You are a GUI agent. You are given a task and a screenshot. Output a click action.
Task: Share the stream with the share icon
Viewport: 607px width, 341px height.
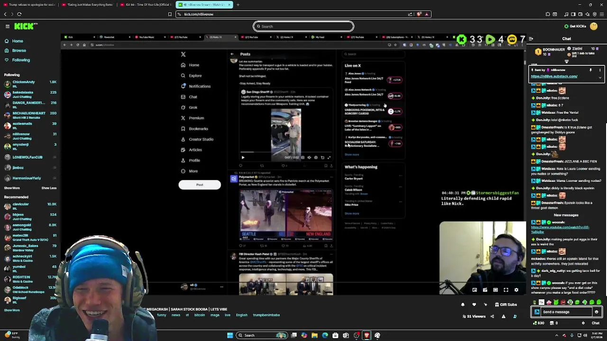(x=492, y=316)
